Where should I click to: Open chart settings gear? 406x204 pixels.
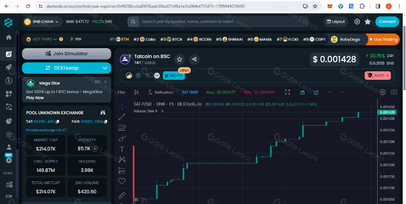click(383, 92)
